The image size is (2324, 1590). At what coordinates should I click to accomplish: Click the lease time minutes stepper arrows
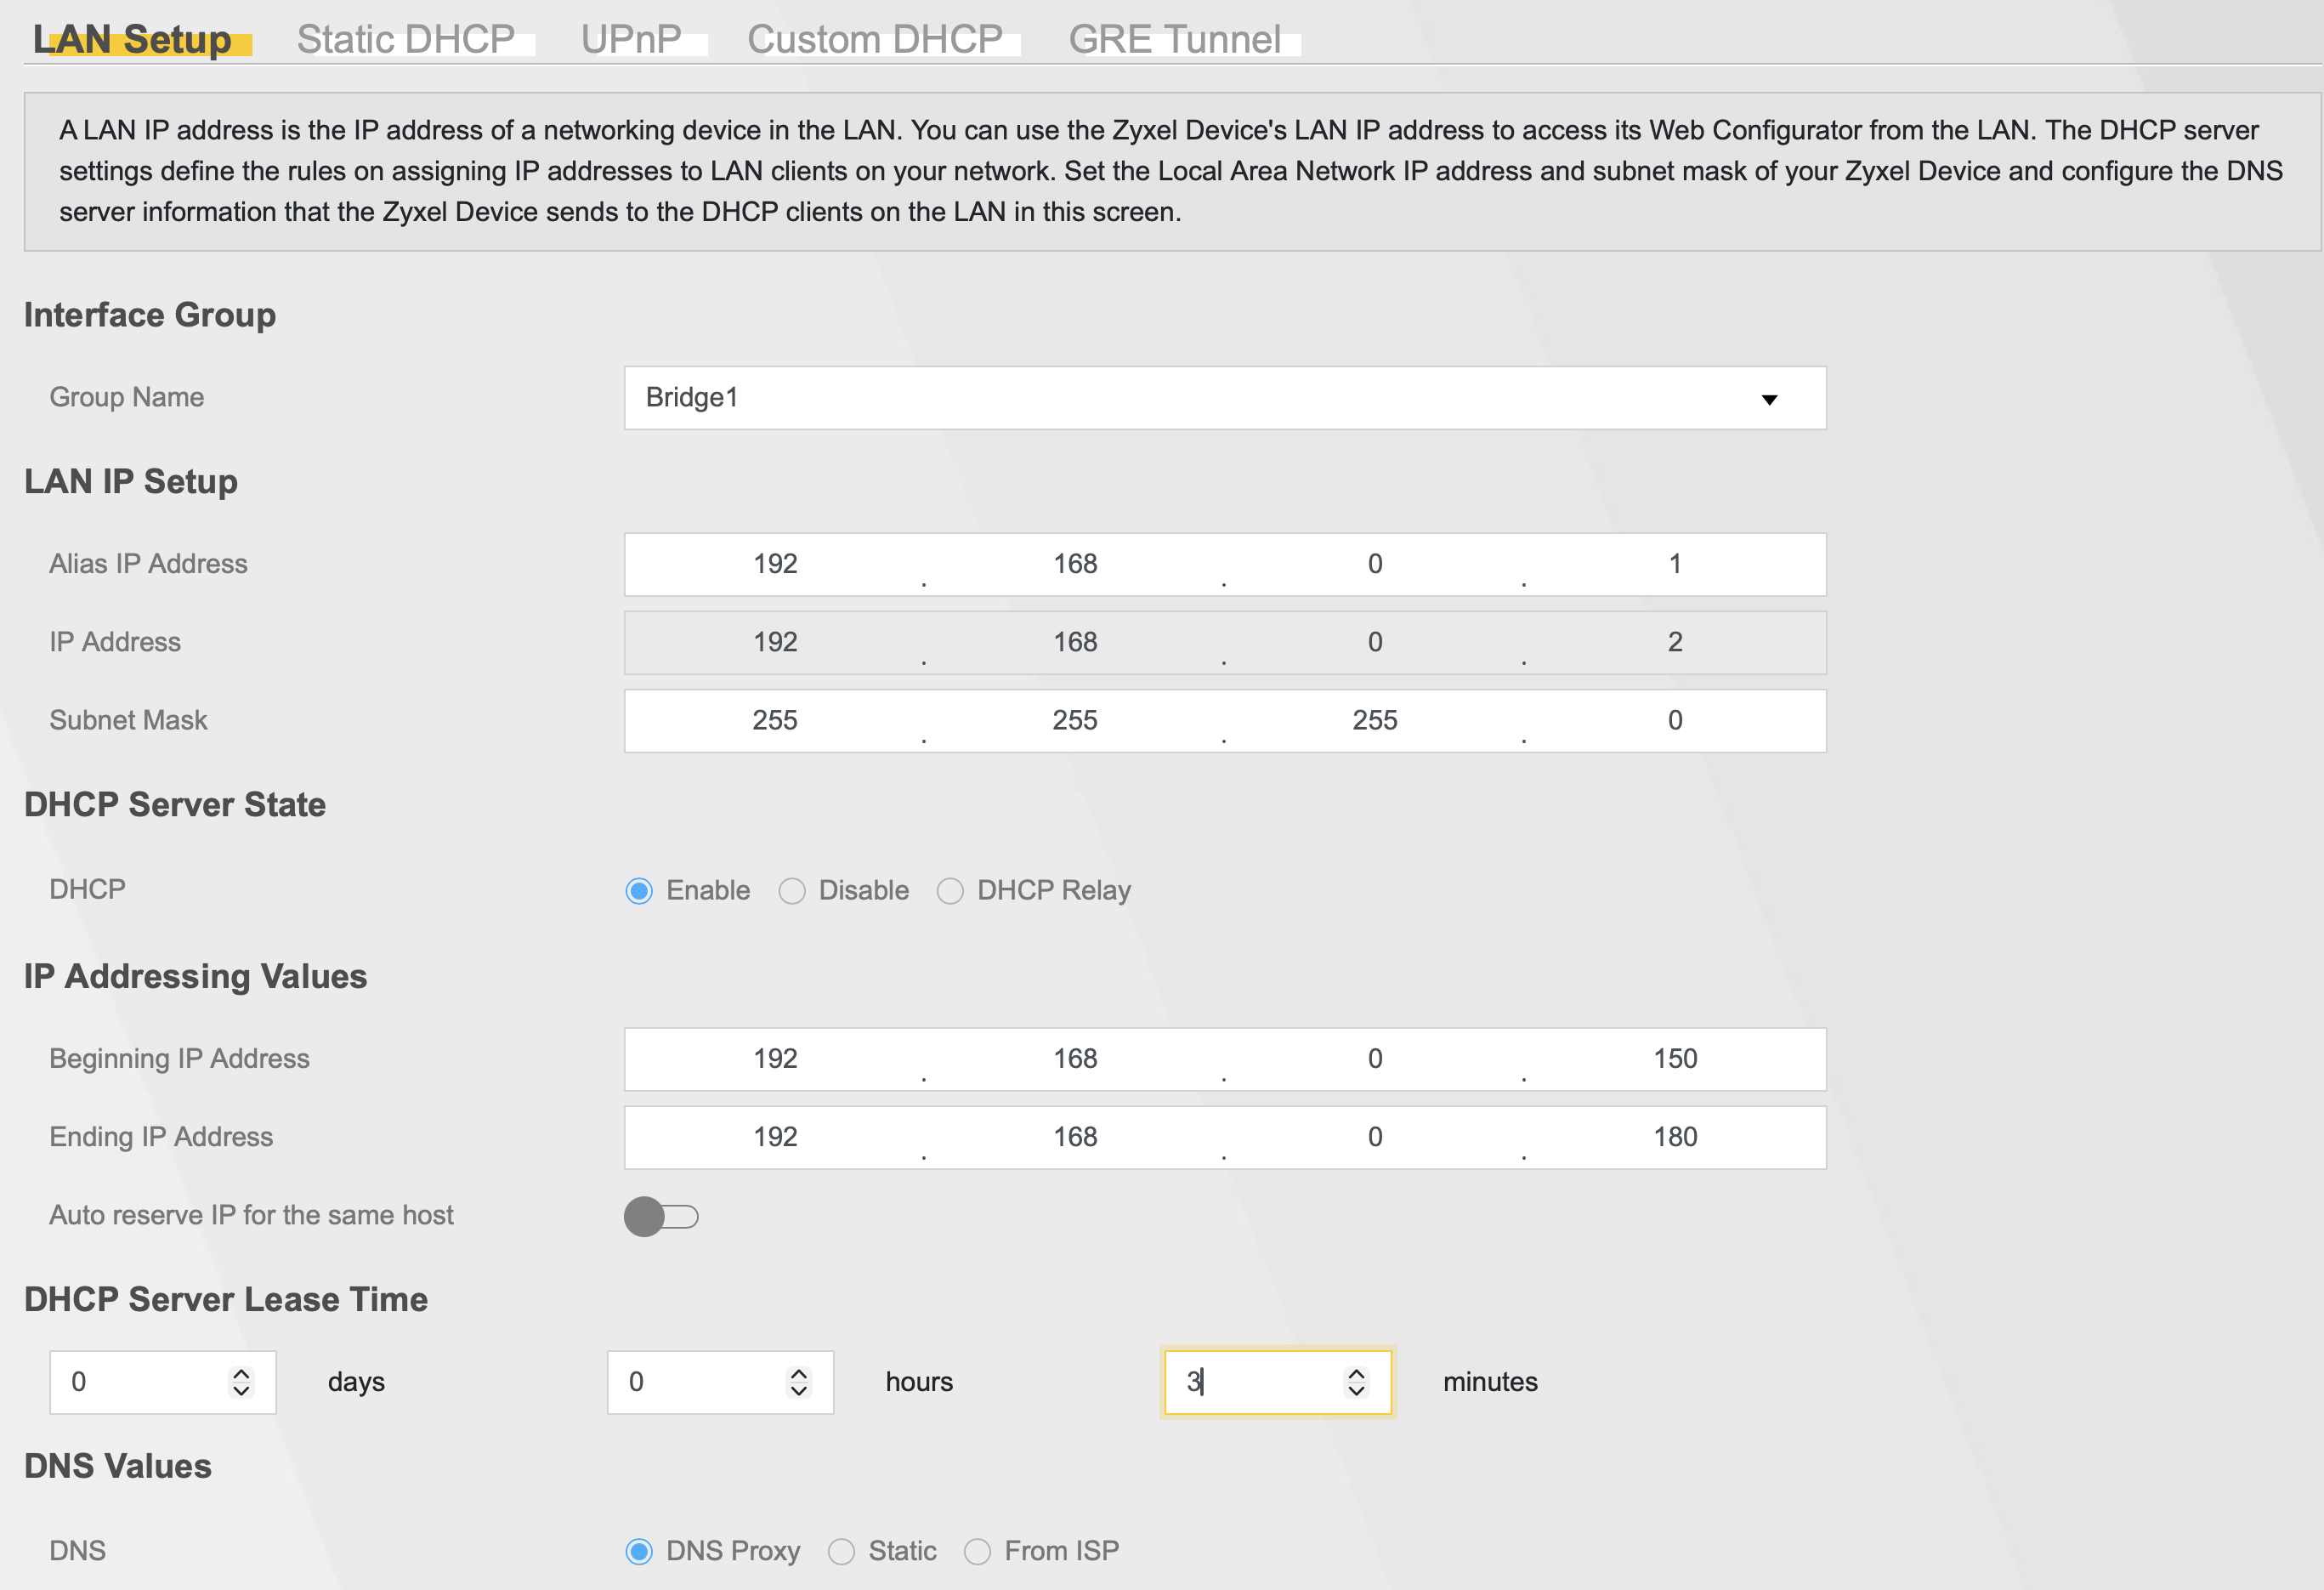pyautogui.click(x=1356, y=1382)
